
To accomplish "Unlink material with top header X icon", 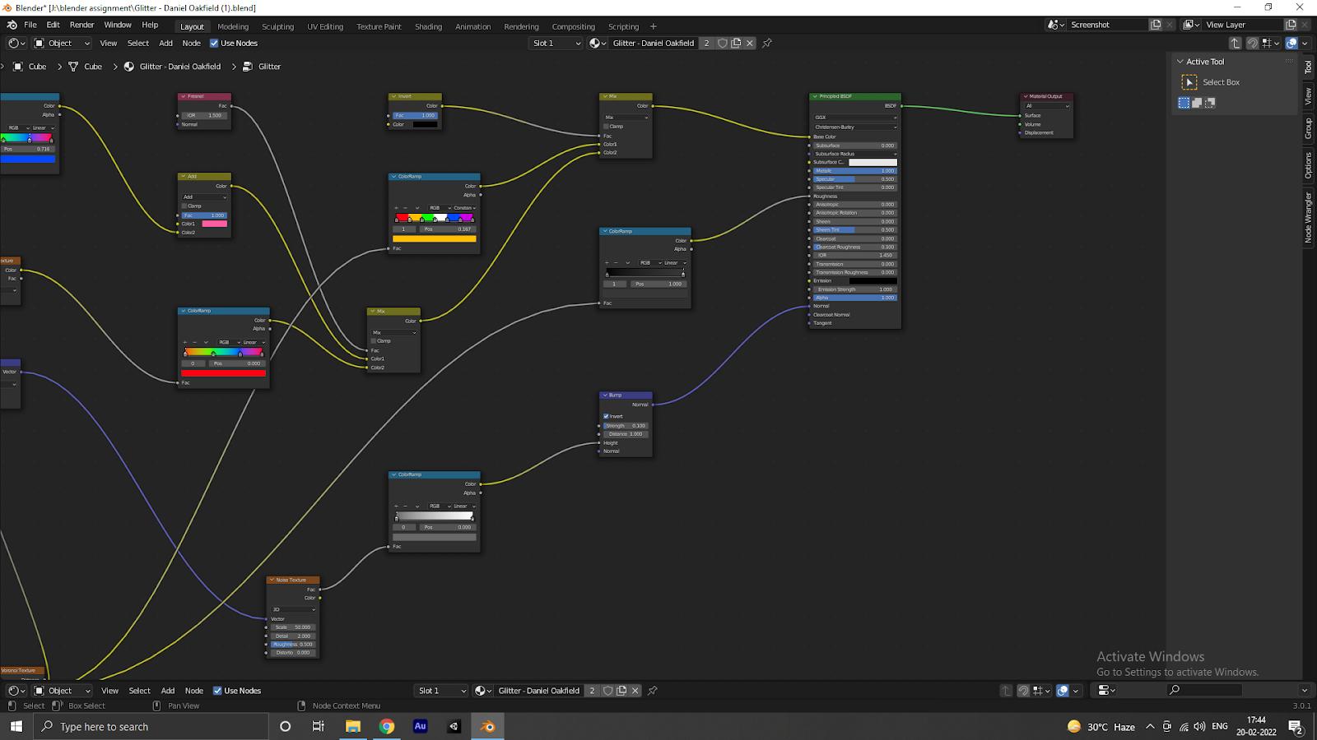I will pos(750,43).
